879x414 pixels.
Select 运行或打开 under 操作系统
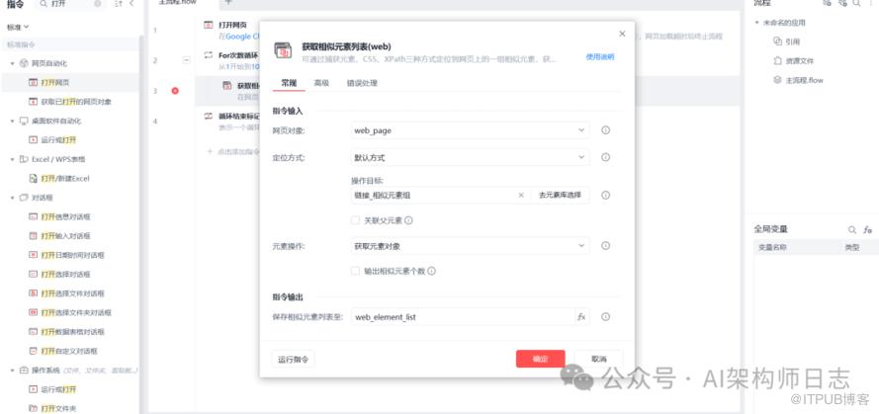coord(58,389)
